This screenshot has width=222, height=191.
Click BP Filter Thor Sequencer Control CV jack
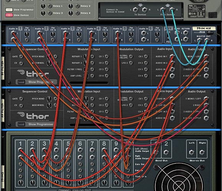pyautogui.click(x=21, y=63)
